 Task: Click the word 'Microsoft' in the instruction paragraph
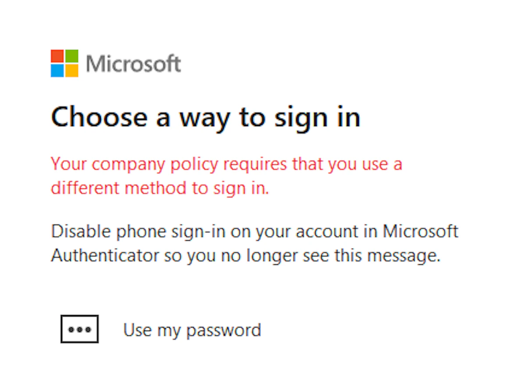(421, 231)
